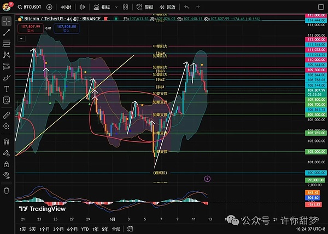Select the trend line drawing tool
This screenshot has width=328, height=234.
[x=7, y=32]
